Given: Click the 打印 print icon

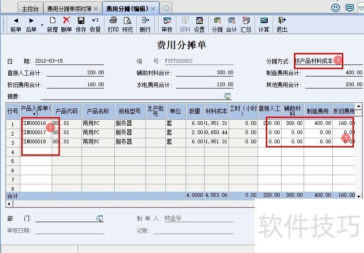Looking at the screenshot, I should [113, 21].
